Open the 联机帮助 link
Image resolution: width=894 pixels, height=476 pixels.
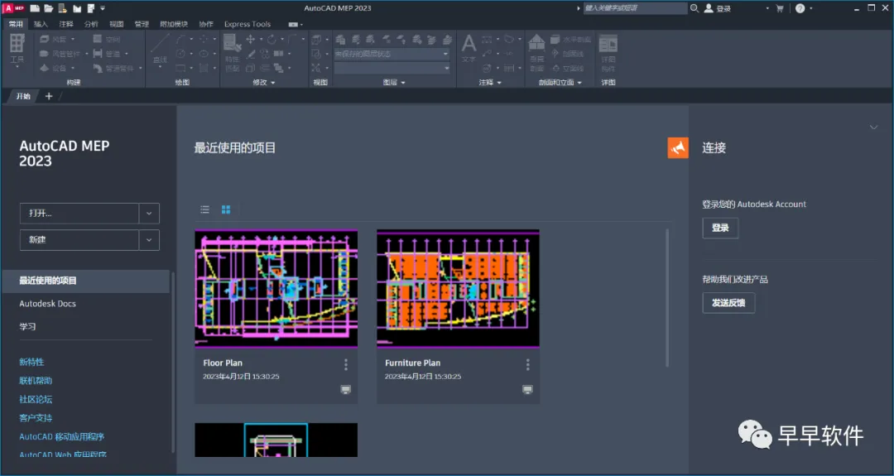(x=36, y=381)
